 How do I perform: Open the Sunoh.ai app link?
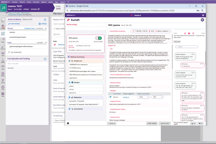click(61, 45)
